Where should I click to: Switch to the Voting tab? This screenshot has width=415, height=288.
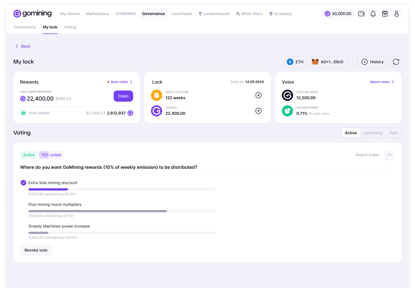(70, 27)
